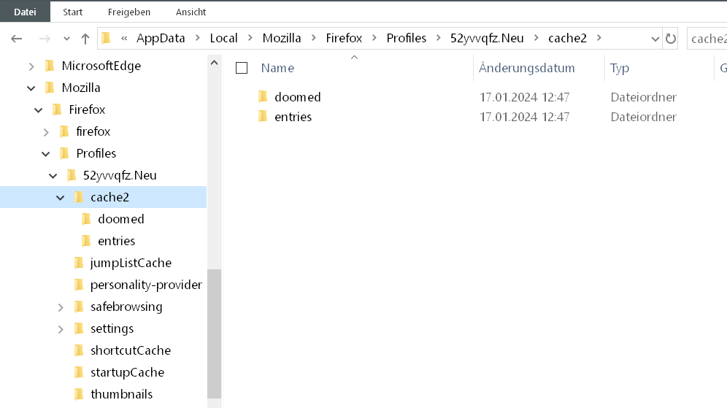Viewport: 727px width, 408px height.
Task: Expand the MicrosoftEdge tree node
Action: coord(31,66)
